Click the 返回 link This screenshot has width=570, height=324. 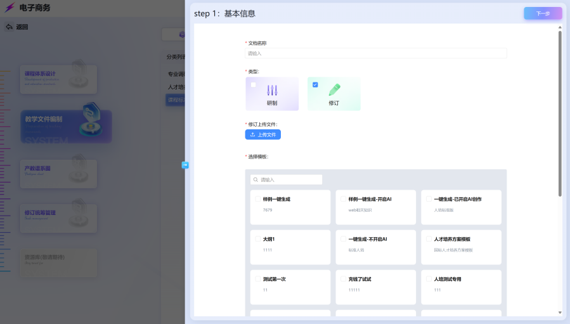22,27
